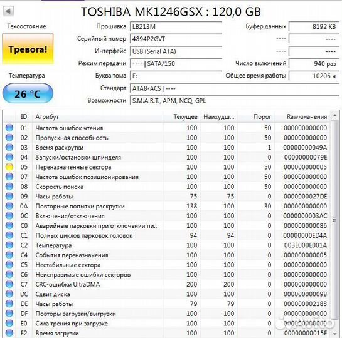Sort table by ID column header
This screenshot has height=338, width=342.
[x=24, y=117]
